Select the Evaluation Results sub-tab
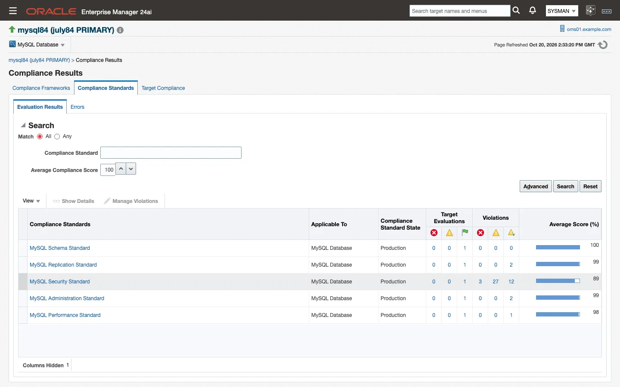This screenshot has height=387, width=620. [40, 107]
